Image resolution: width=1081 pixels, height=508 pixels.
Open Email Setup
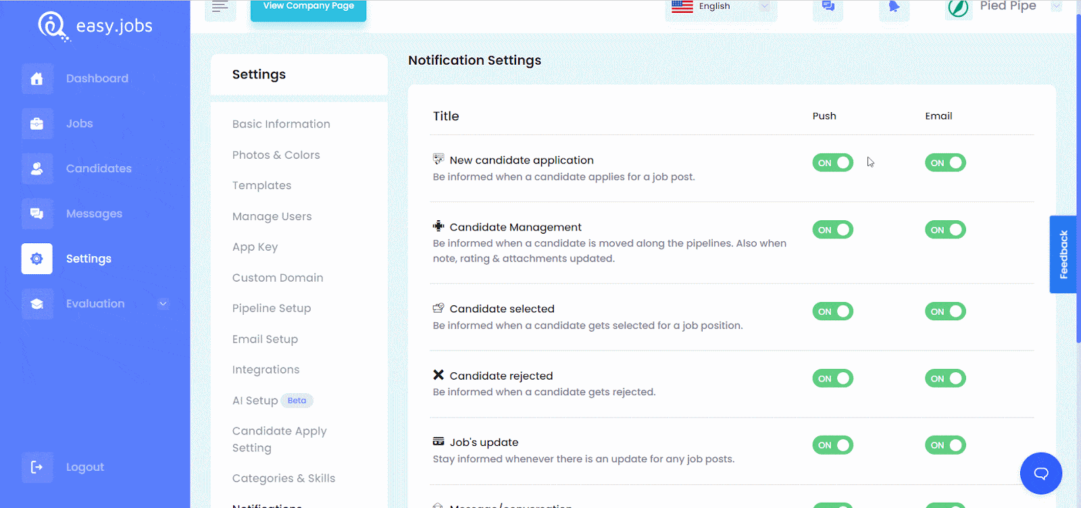tap(265, 339)
